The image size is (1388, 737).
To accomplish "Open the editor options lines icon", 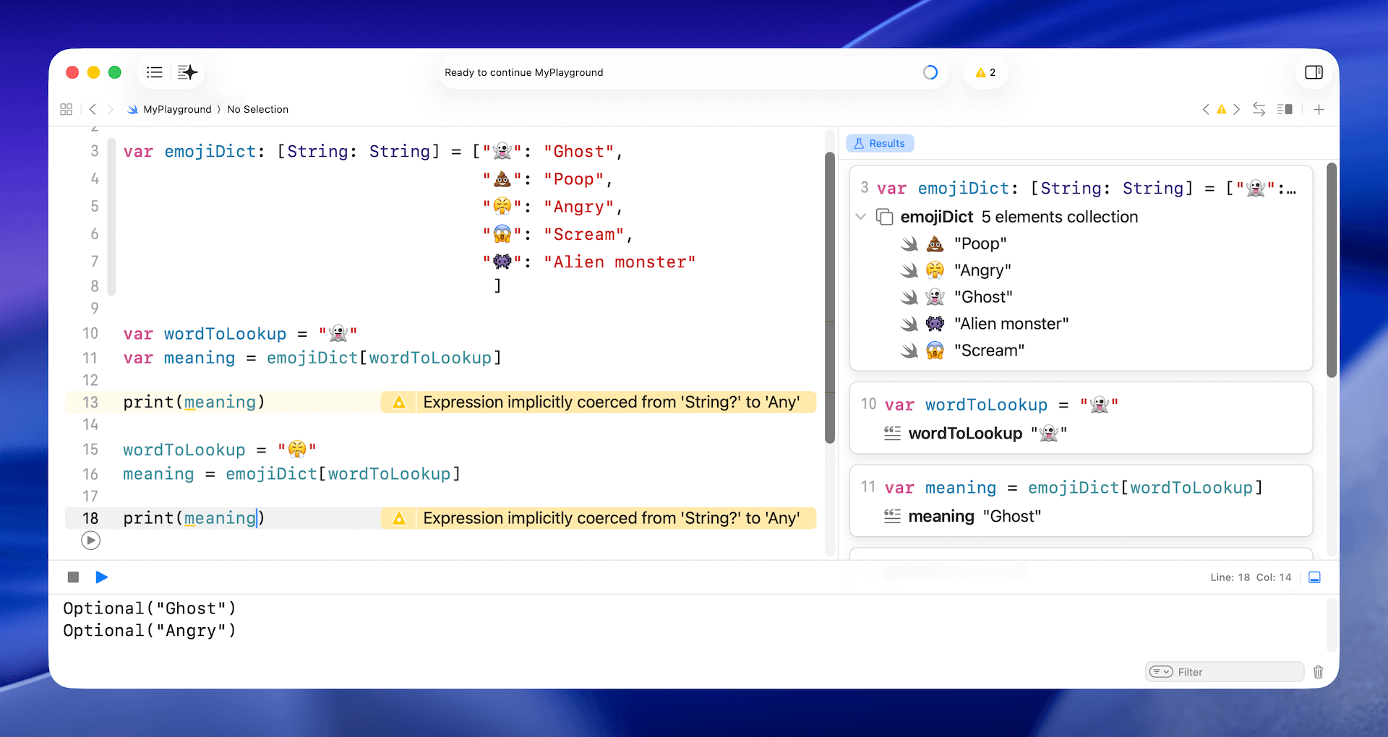I will pyautogui.click(x=1285, y=109).
